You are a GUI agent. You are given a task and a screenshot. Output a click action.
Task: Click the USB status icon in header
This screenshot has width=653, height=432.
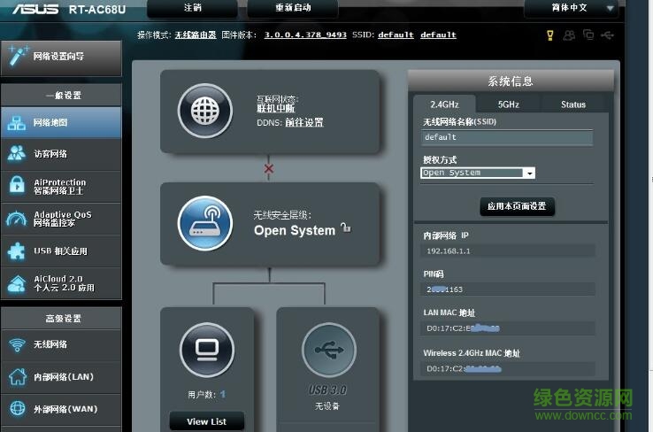click(x=607, y=35)
